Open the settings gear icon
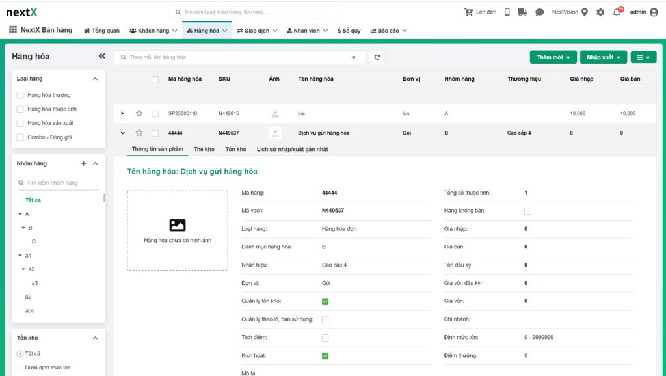Screen dimensions: 666x376 coord(600,12)
